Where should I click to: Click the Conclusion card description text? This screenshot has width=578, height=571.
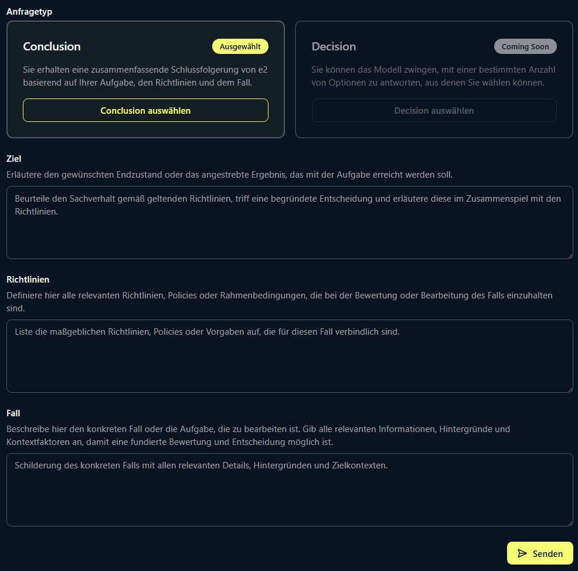(145, 76)
